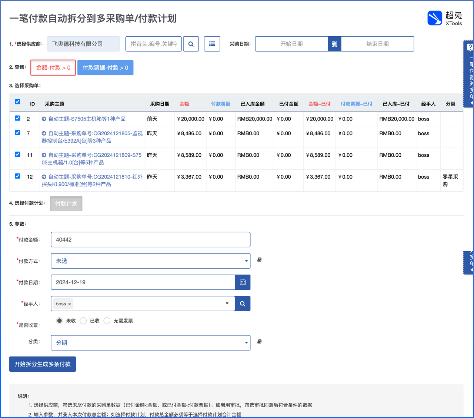This screenshot has height=418, width=474.
Task: Click 开始拆分生成多条付款 button
Action: coord(43,364)
